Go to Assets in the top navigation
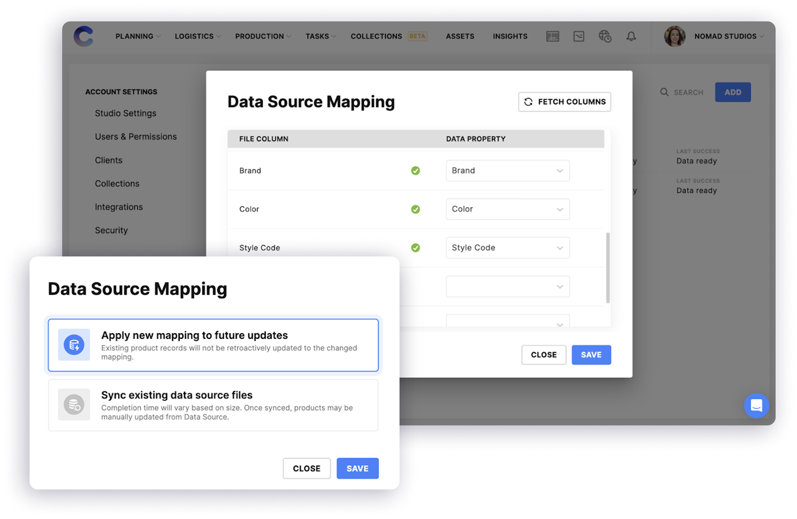Image resolution: width=797 pixels, height=519 pixels. point(460,36)
